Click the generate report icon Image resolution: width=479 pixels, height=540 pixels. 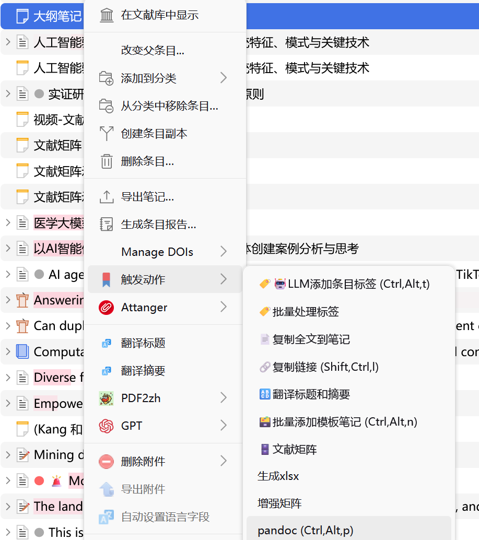(x=107, y=224)
